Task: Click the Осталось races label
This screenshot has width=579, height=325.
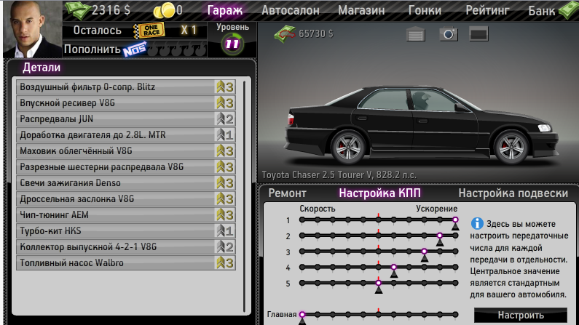Action: (97, 31)
